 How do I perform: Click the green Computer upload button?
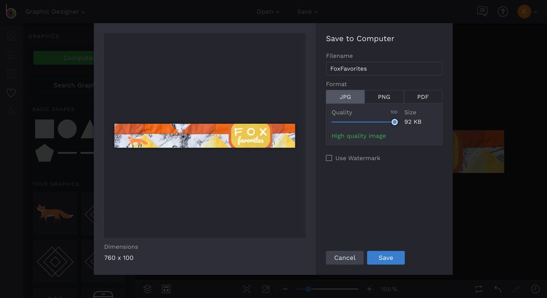(64, 58)
